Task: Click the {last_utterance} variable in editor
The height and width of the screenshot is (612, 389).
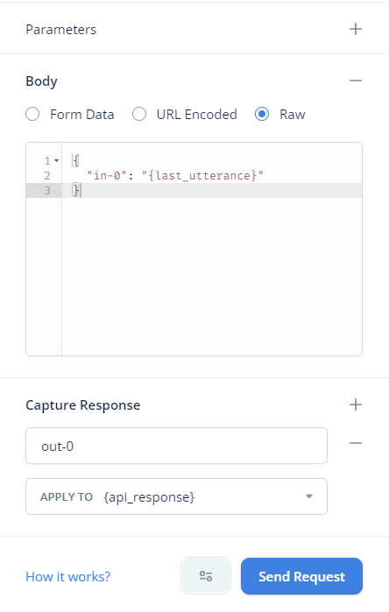Action: point(202,176)
